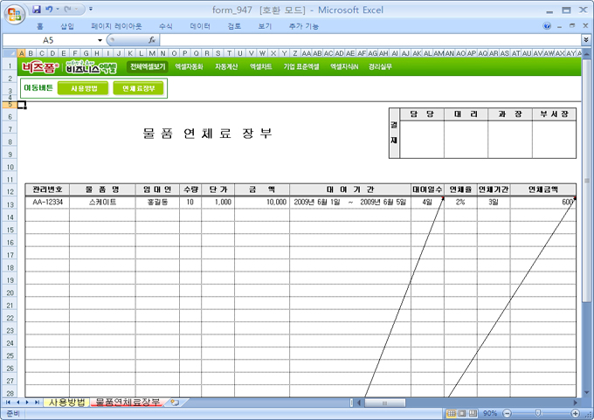Click the 대여기간 column header cell

pyautogui.click(x=350, y=189)
